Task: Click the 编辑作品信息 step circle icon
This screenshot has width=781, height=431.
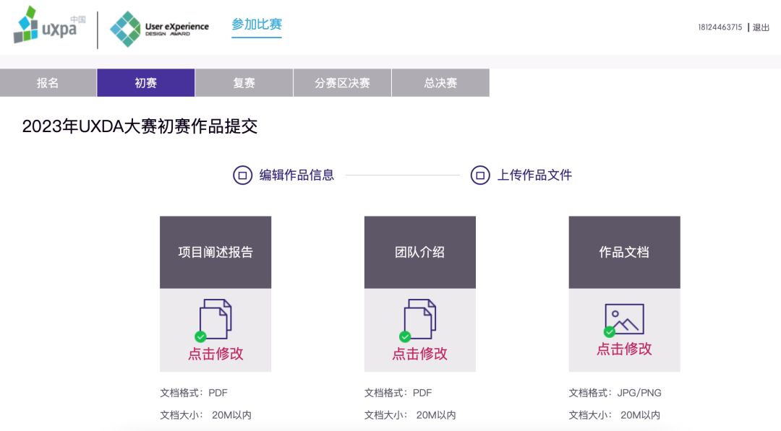Action: pos(243,175)
